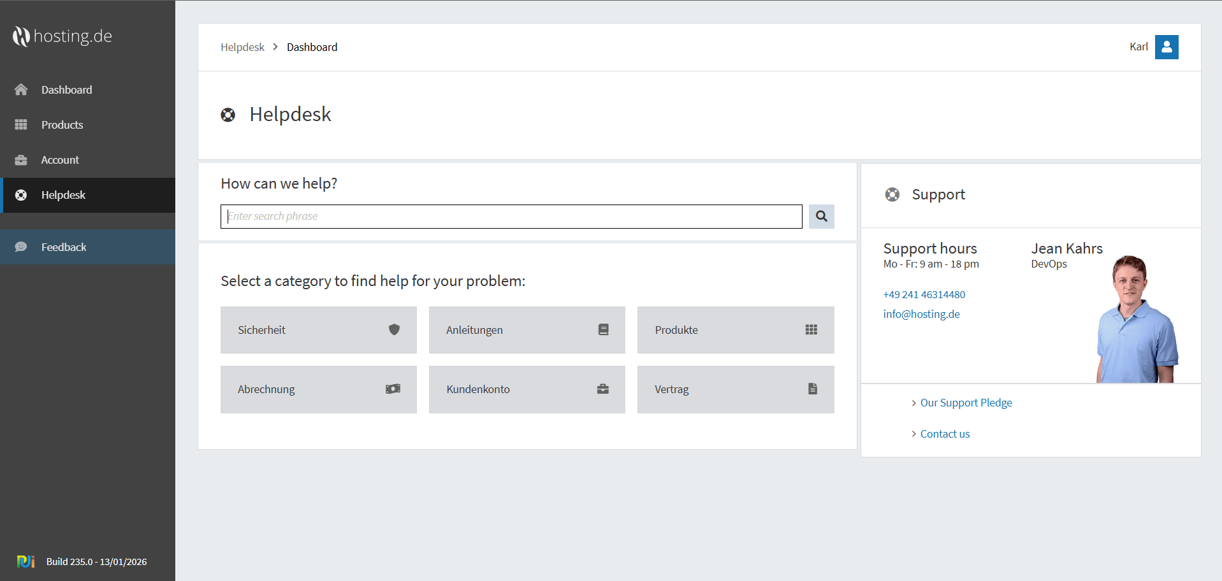
Task: Select Helpdesk in the sidebar menu
Action: [88, 195]
